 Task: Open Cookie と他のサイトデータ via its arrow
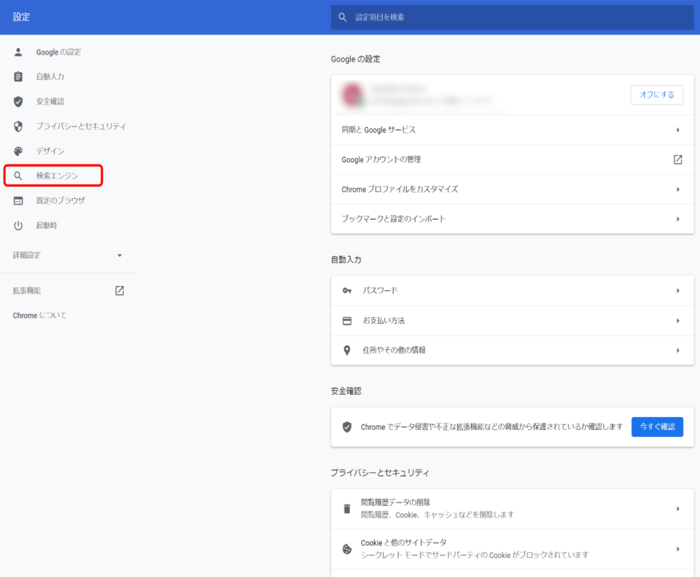[x=677, y=549]
